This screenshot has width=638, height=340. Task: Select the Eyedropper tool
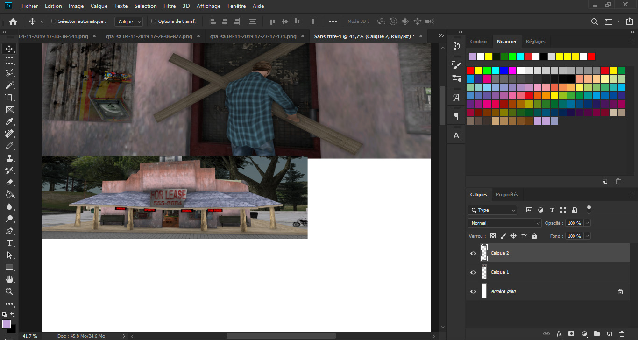[9, 121]
